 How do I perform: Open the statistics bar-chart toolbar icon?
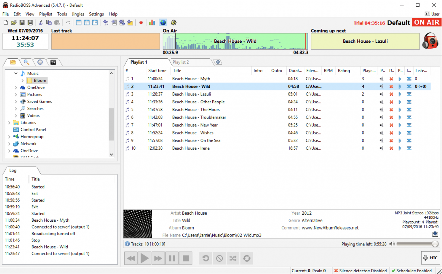(x=152, y=22)
